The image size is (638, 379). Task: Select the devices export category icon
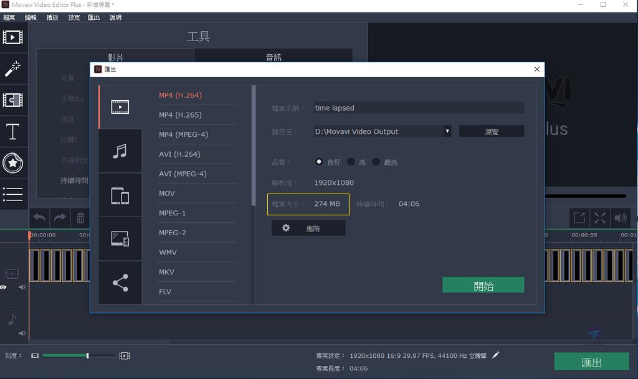point(120,195)
